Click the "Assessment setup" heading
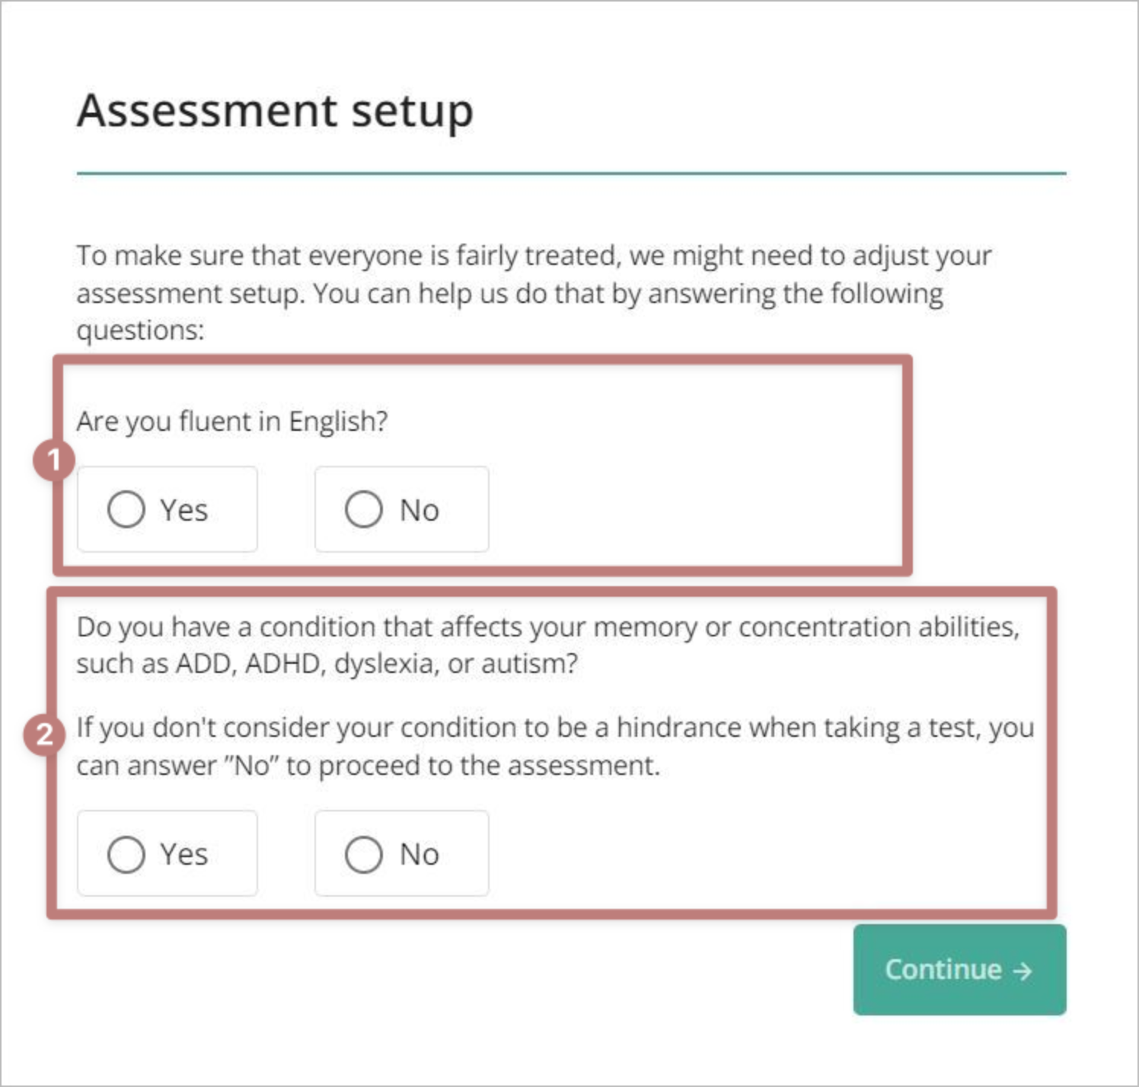1139x1087 pixels. pos(275,111)
